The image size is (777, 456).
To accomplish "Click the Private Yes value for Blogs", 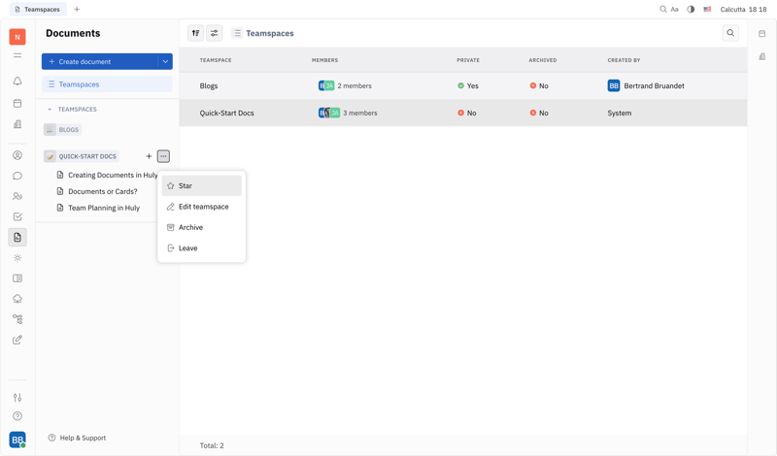I will coord(468,85).
